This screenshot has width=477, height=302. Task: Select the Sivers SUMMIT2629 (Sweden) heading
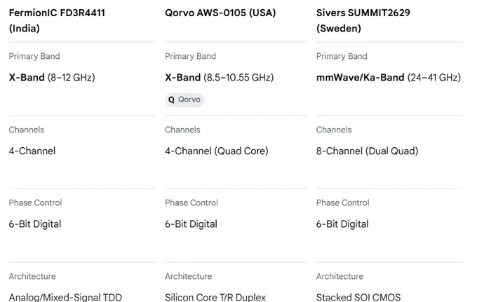(363, 20)
